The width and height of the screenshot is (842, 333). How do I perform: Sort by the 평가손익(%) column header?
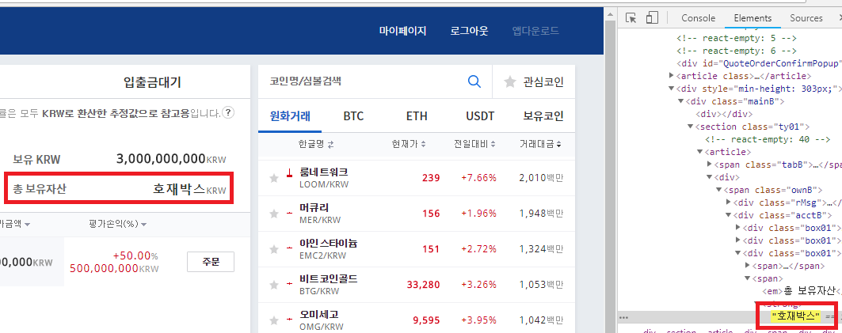pyautogui.click(x=120, y=224)
